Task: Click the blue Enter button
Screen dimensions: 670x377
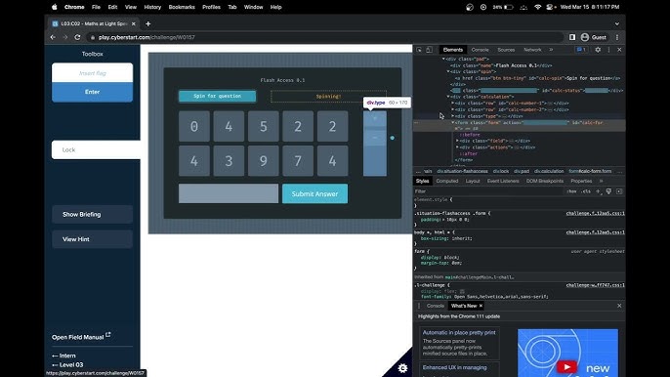Action: tap(92, 92)
